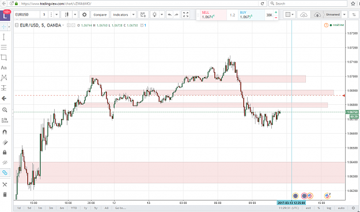Click the orange exclamation warning icon

click(x=326, y=25)
